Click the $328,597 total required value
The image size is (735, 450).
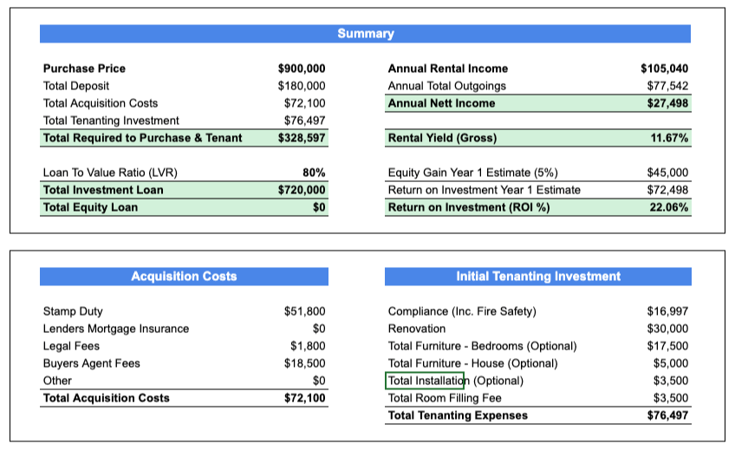point(302,138)
